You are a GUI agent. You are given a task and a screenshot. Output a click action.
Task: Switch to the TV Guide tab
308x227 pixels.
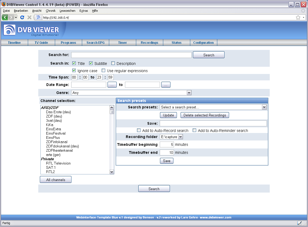click(x=41, y=42)
